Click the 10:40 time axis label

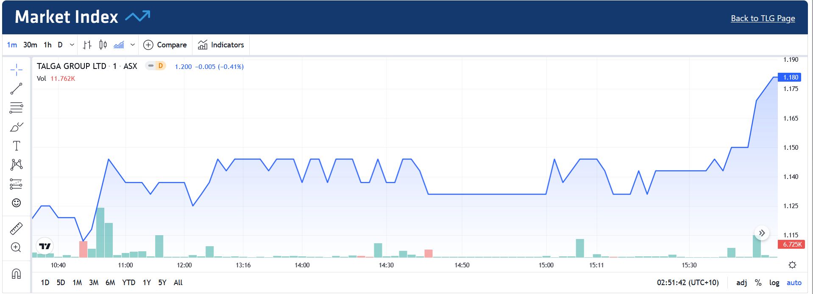coord(58,265)
